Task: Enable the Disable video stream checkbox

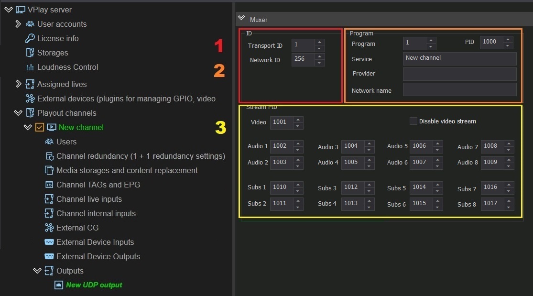Action: [x=413, y=121]
